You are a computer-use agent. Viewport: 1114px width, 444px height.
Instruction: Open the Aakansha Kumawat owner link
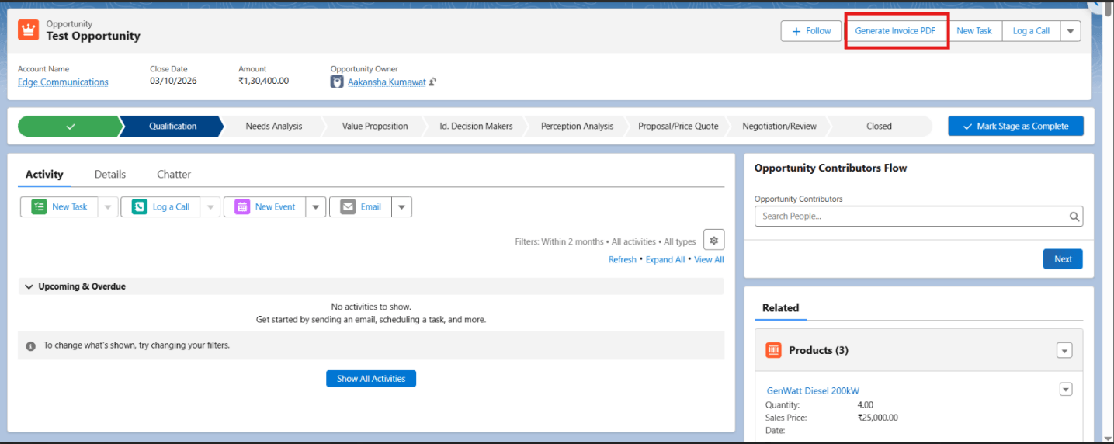click(387, 82)
